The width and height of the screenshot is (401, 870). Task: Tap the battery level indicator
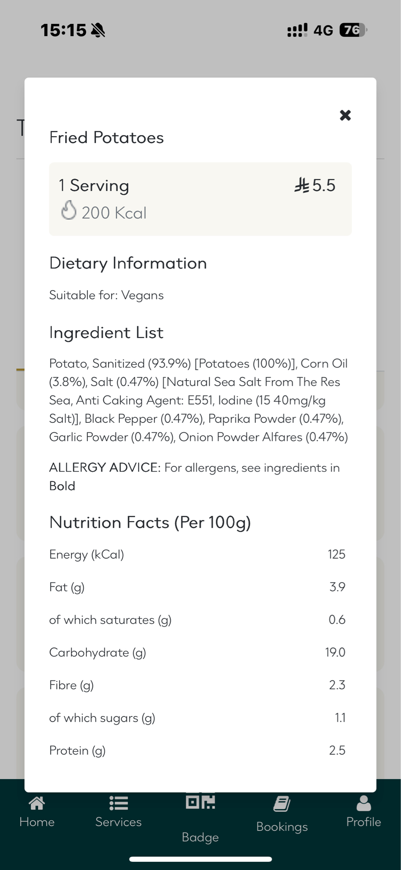tap(353, 30)
